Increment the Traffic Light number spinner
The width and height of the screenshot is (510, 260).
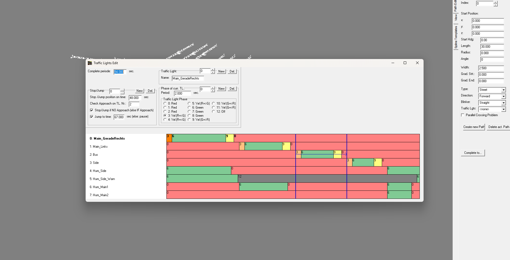click(213, 70)
